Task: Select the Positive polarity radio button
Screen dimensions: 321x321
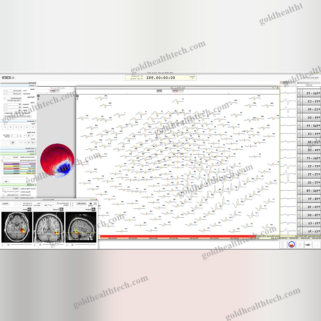Action: click(21, 113)
